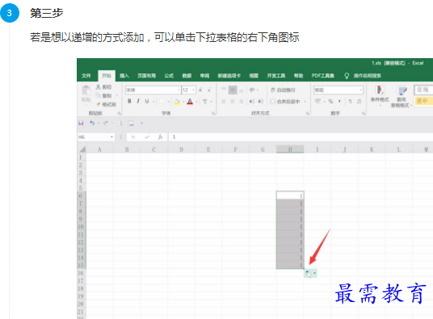Image resolution: width=433 pixels, height=319 pixels.
Task: Open the Auto Fill Options button below selection
Action: point(310,274)
